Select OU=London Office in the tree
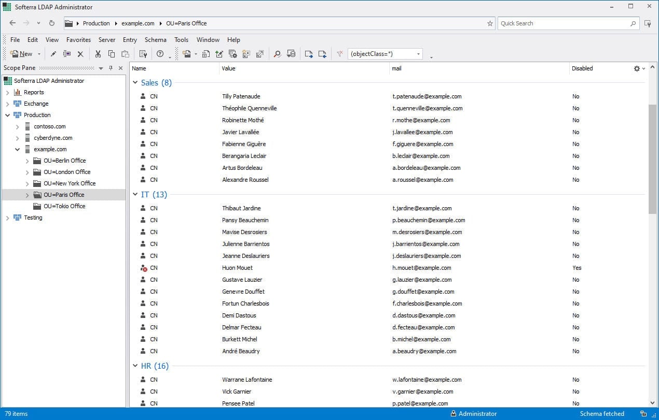 67,172
